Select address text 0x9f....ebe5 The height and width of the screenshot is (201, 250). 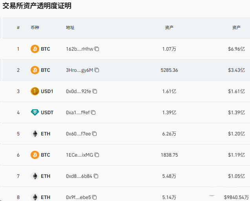point(78,197)
